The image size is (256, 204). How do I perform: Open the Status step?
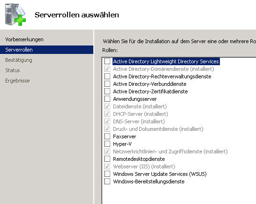13,70
